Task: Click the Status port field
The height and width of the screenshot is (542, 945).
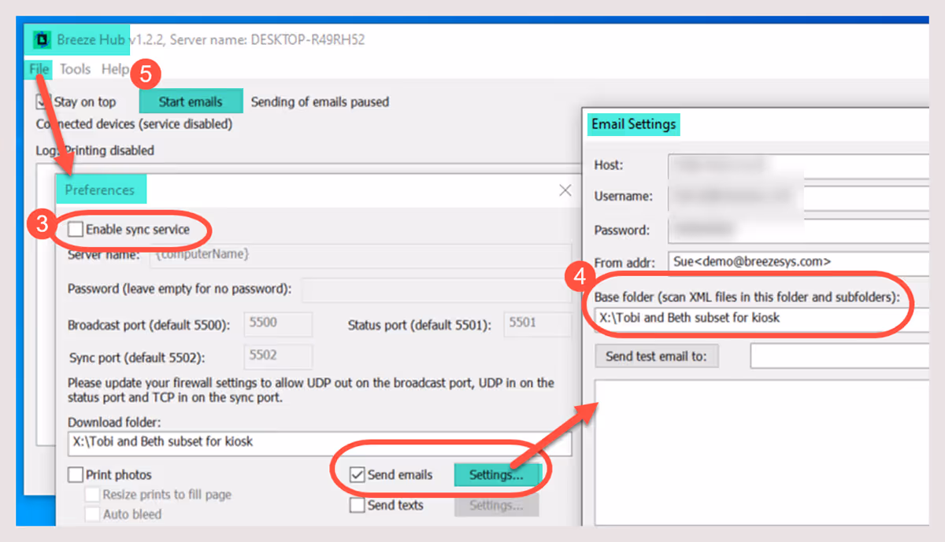Action: pos(538,324)
